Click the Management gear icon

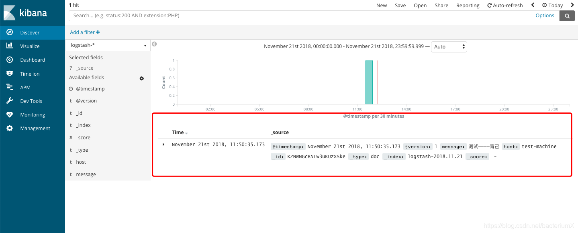point(10,128)
